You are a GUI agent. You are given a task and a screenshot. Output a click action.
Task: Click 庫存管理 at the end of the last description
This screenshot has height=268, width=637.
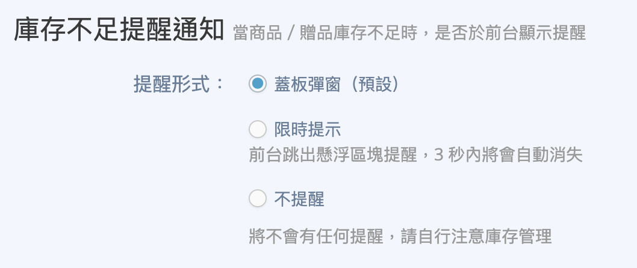click(x=518, y=236)
